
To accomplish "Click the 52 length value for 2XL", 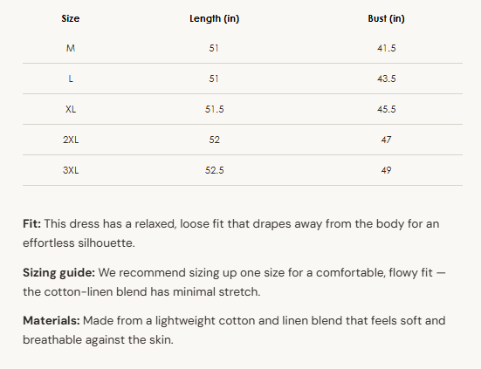I will pyautogui.click(x=214, y=140).
